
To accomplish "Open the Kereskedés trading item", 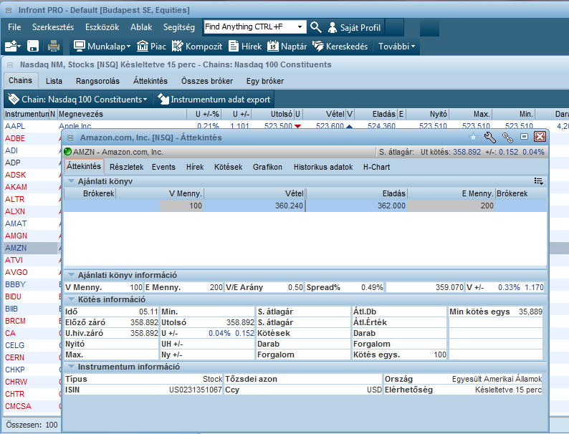I will click(x=340, y=47).
